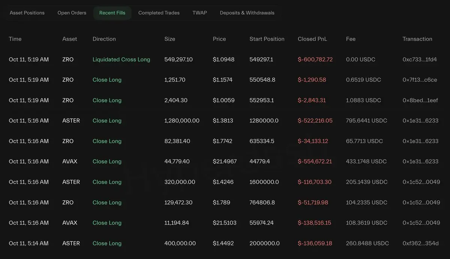This screenshot has height=259, width=450.
Task: Open the TWAP tab
Action: click(199, 13)
